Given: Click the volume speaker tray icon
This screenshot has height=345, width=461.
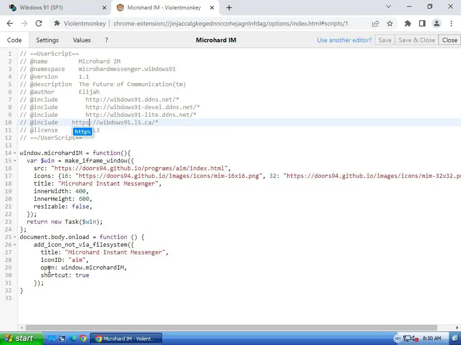Looking at the screenshot, I should [415, 339].
